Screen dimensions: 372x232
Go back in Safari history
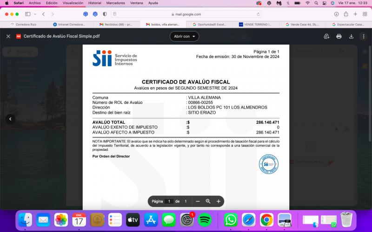click(x=43, y=14)
